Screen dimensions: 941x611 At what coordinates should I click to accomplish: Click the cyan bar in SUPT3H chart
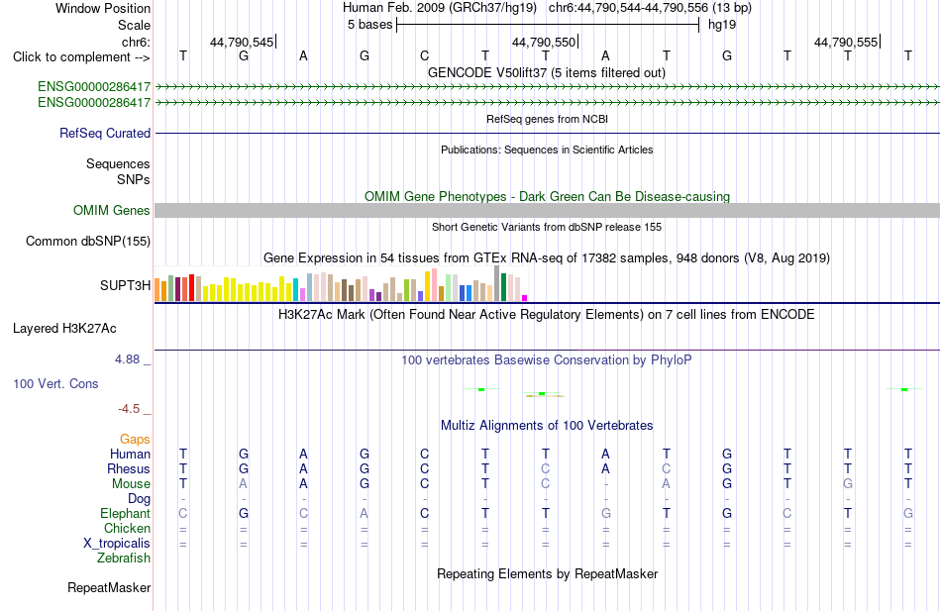295,289
